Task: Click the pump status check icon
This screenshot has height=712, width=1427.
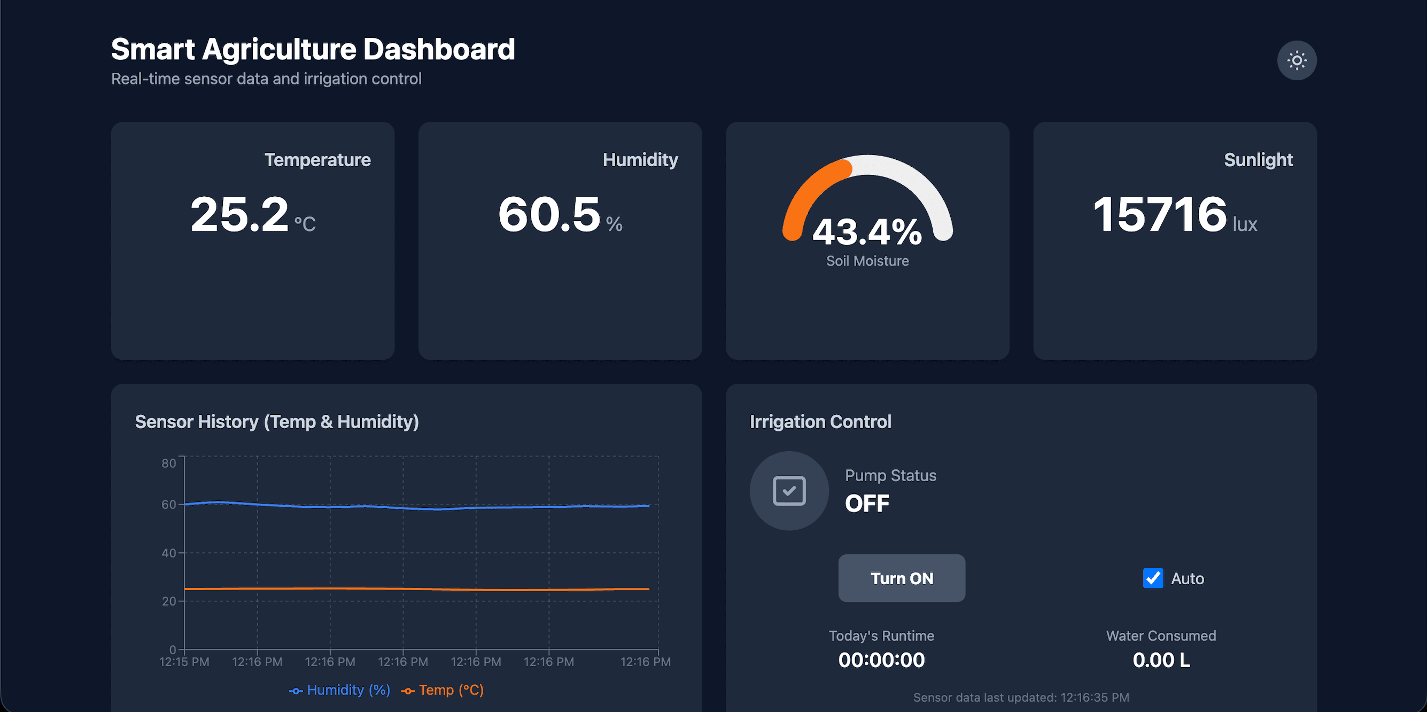Action: 789,491
